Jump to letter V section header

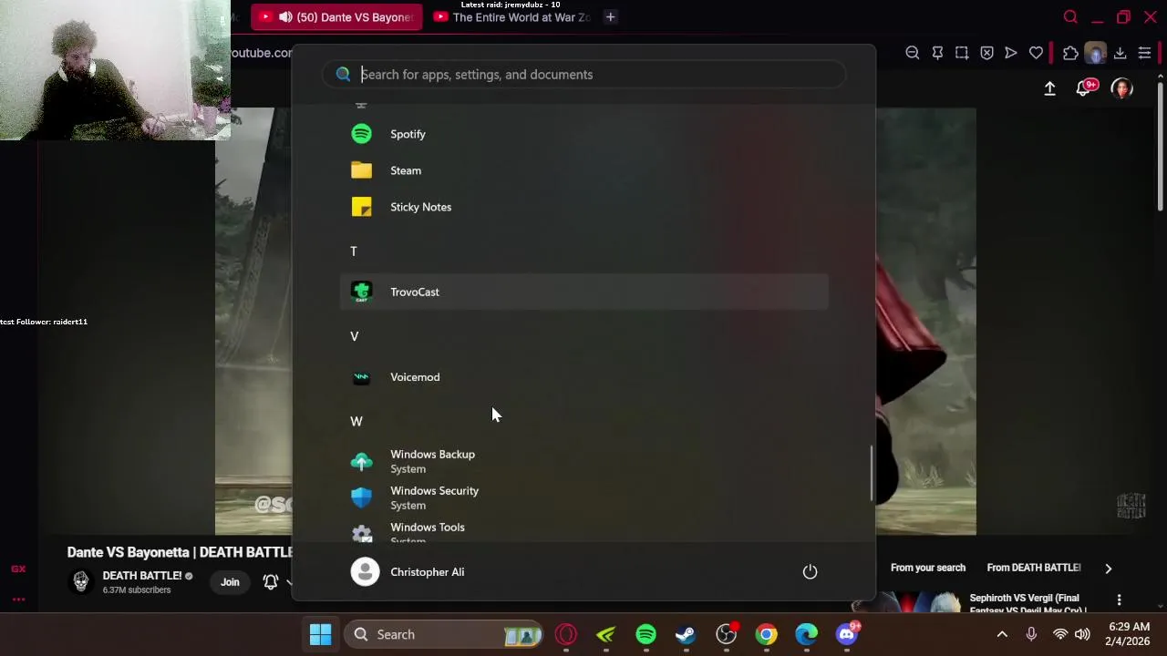pos(355,336)
